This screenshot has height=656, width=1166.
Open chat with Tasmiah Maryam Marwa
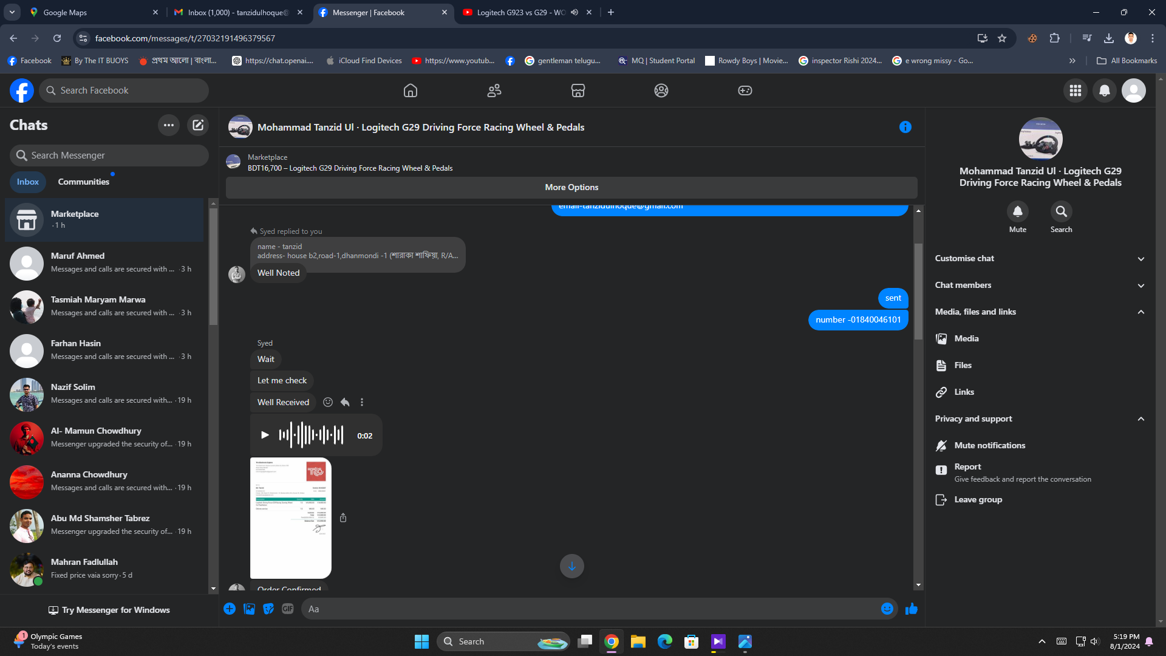coord(104,307)
